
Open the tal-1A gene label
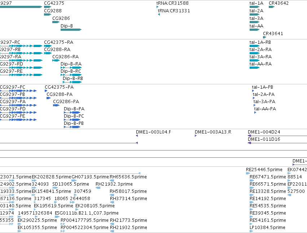[256, 3]
